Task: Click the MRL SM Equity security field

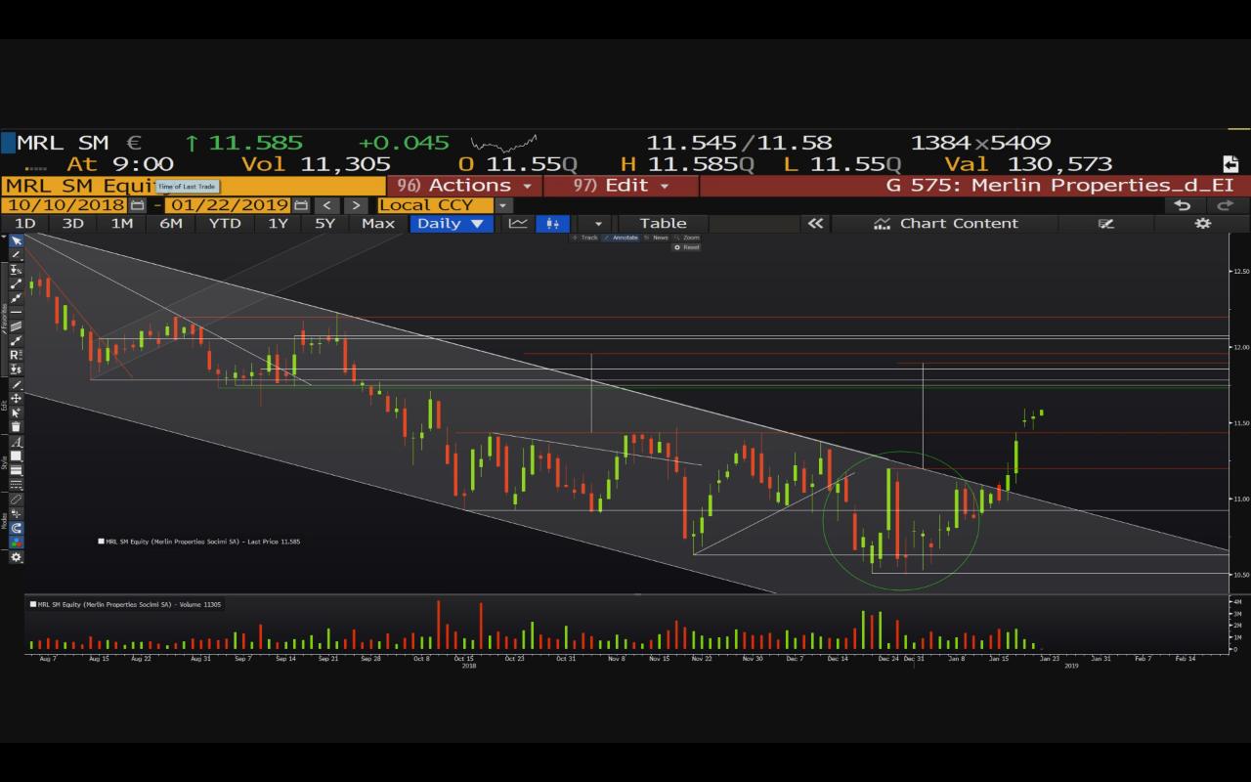Action: click(x=194, y=186)
